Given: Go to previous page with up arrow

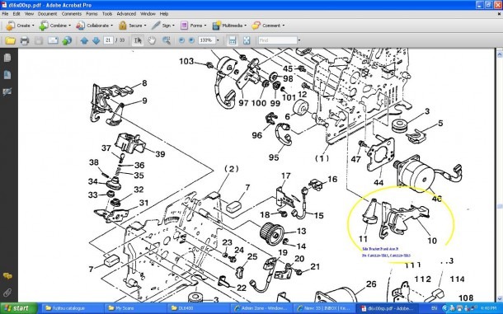Looking at the screenshot, I should point(84,40).
